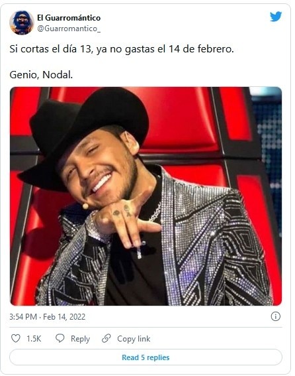Visit the @Guarromantico_ handle link

[x=69, y=29]
